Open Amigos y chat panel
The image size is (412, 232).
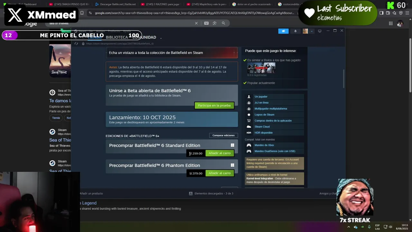coord(328,193)
